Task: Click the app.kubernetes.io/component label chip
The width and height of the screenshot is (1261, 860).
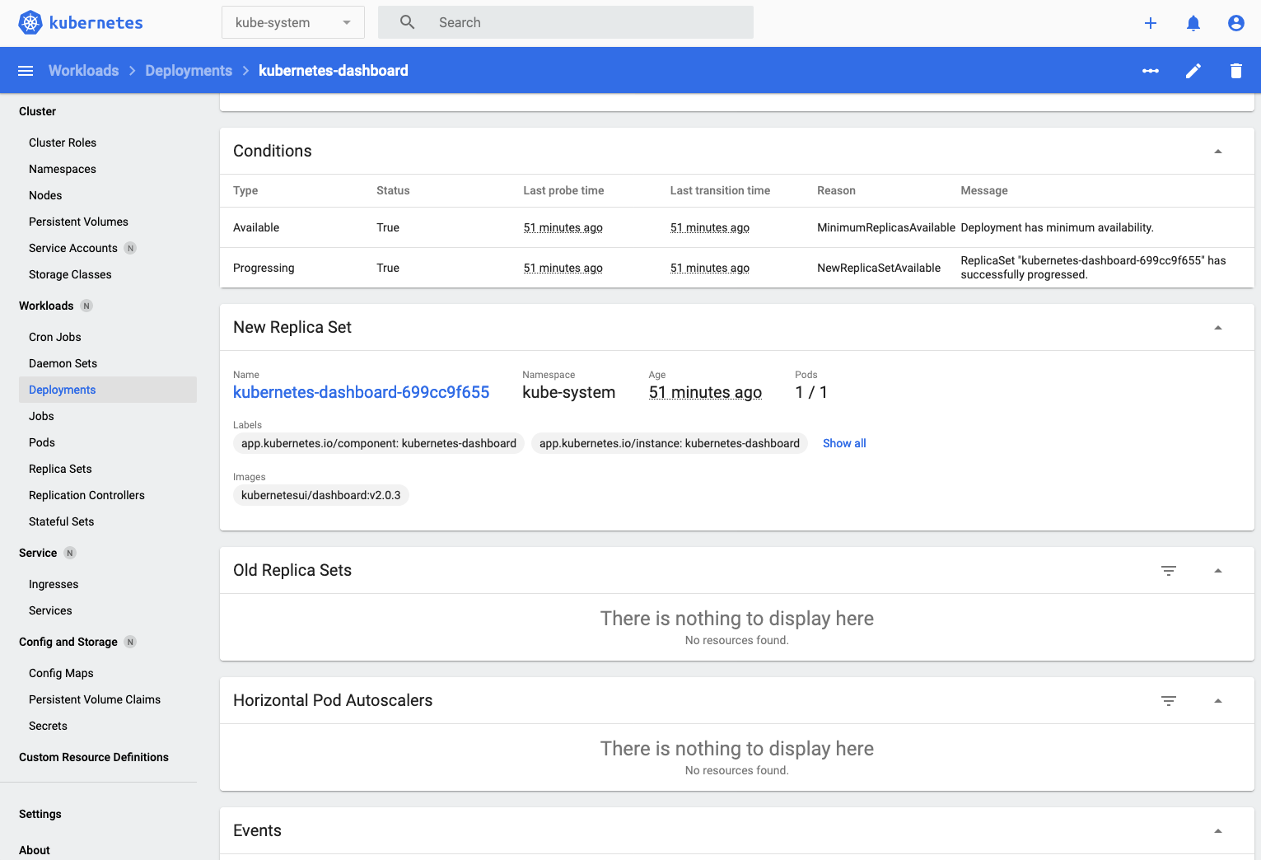Action: pos(379,443)
